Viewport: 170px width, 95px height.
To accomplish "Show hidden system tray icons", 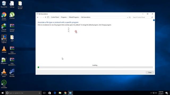I will pyautogui.click(x=151, y=93).
